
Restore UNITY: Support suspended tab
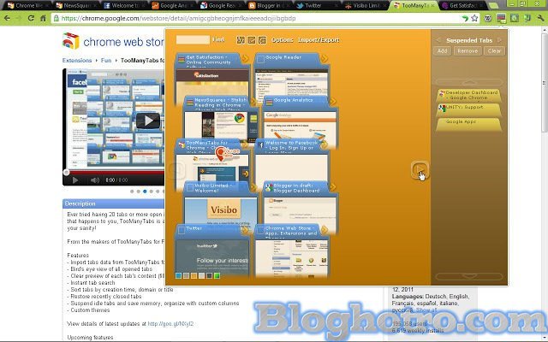pos(468,109)
